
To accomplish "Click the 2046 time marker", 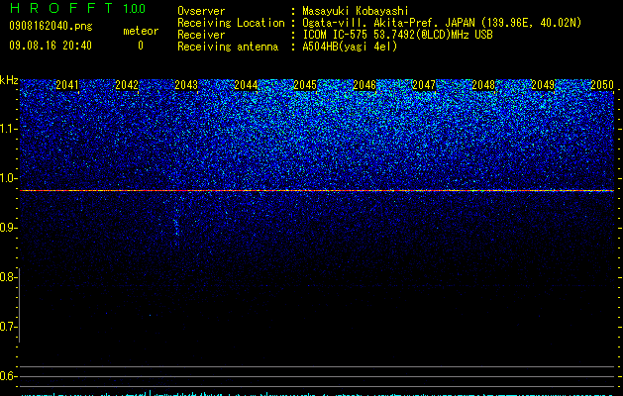I will coord(364,85).
